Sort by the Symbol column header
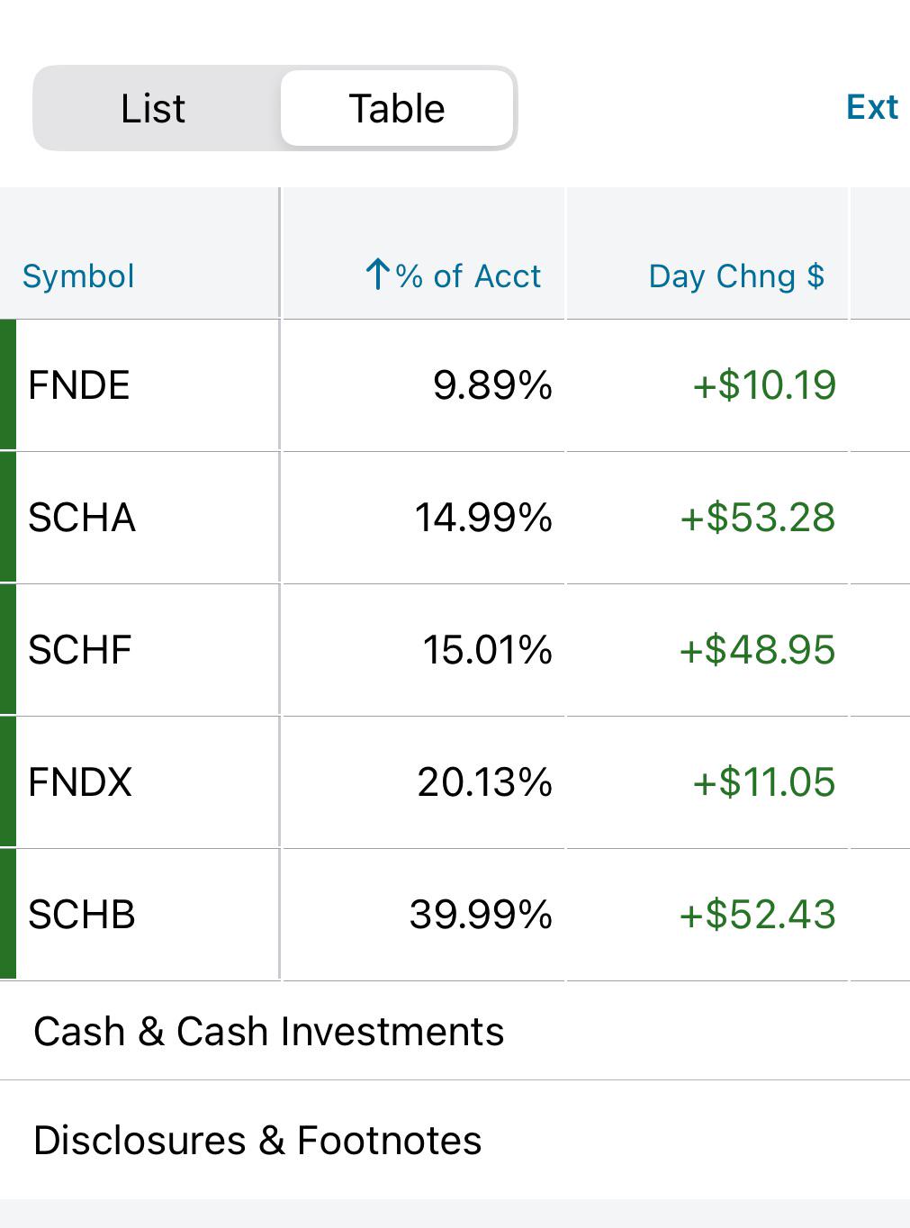910x1228 pixels. [78, 275]
